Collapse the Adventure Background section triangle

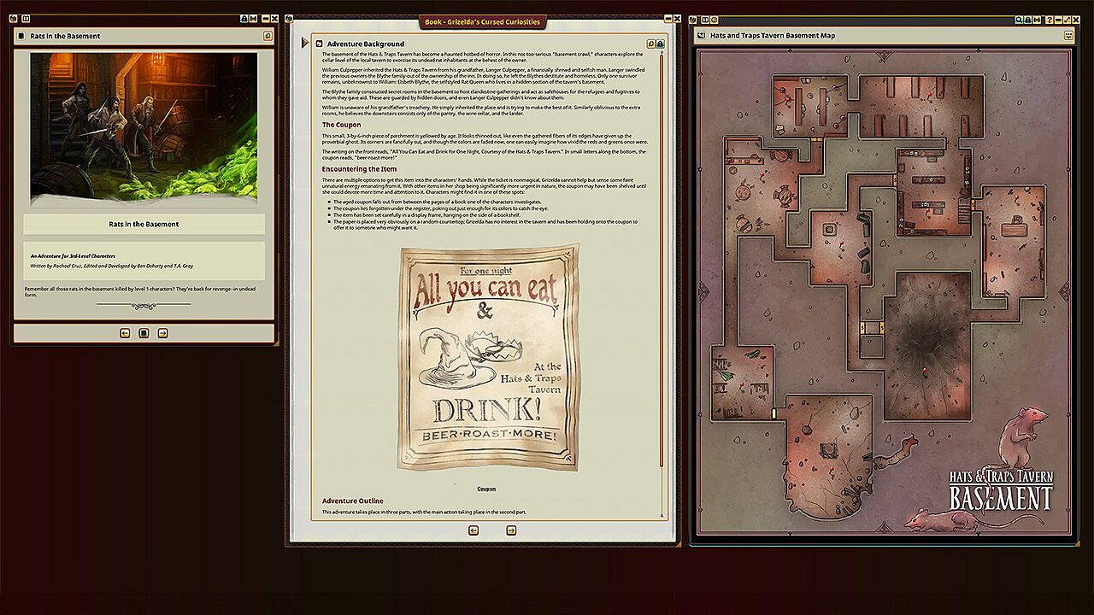305,43
